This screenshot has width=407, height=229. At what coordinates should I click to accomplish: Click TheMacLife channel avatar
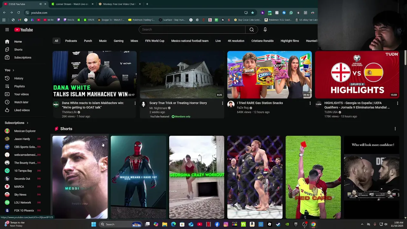[x=56, y=104]
